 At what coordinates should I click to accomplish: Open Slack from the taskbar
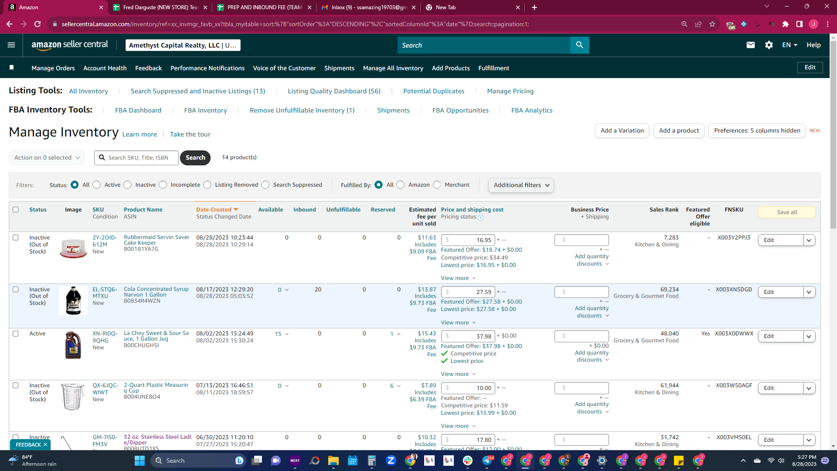click(468, 461)
